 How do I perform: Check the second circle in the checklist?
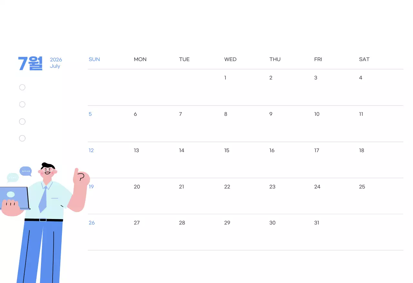(22, 105)
